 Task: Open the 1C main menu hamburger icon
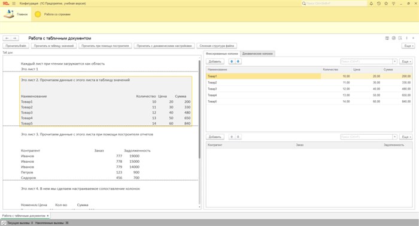click(x=14, y=4)
